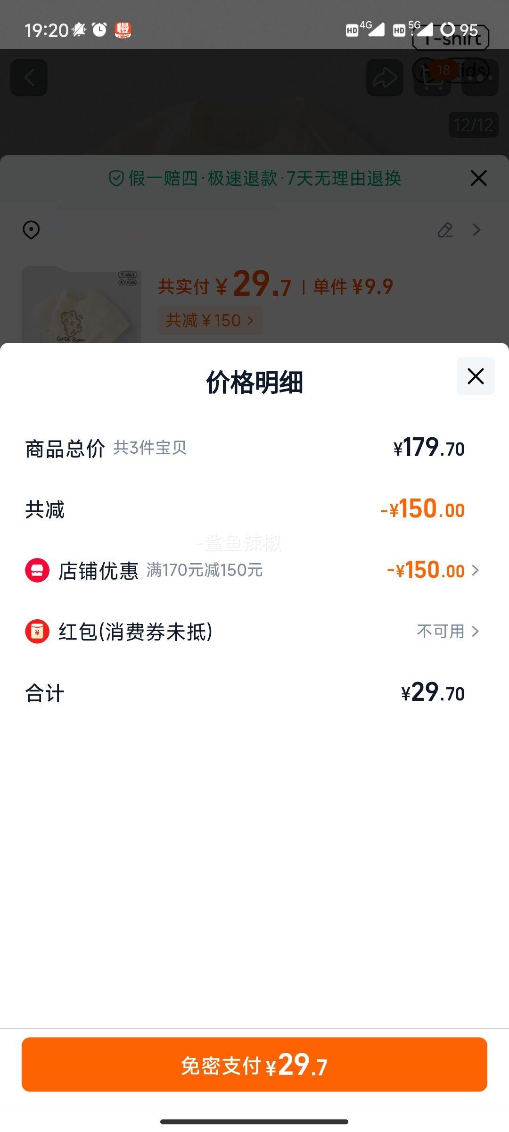Tap the red 店铺优惠 shop icon

[x=37, y=570]
